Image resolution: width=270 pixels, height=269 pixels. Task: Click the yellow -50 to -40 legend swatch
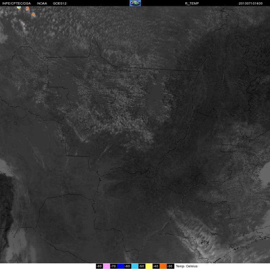tap(149, 266)
